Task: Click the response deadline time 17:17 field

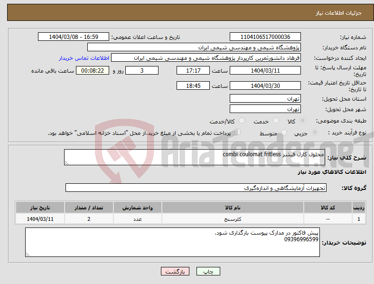Action: point(193,70)
